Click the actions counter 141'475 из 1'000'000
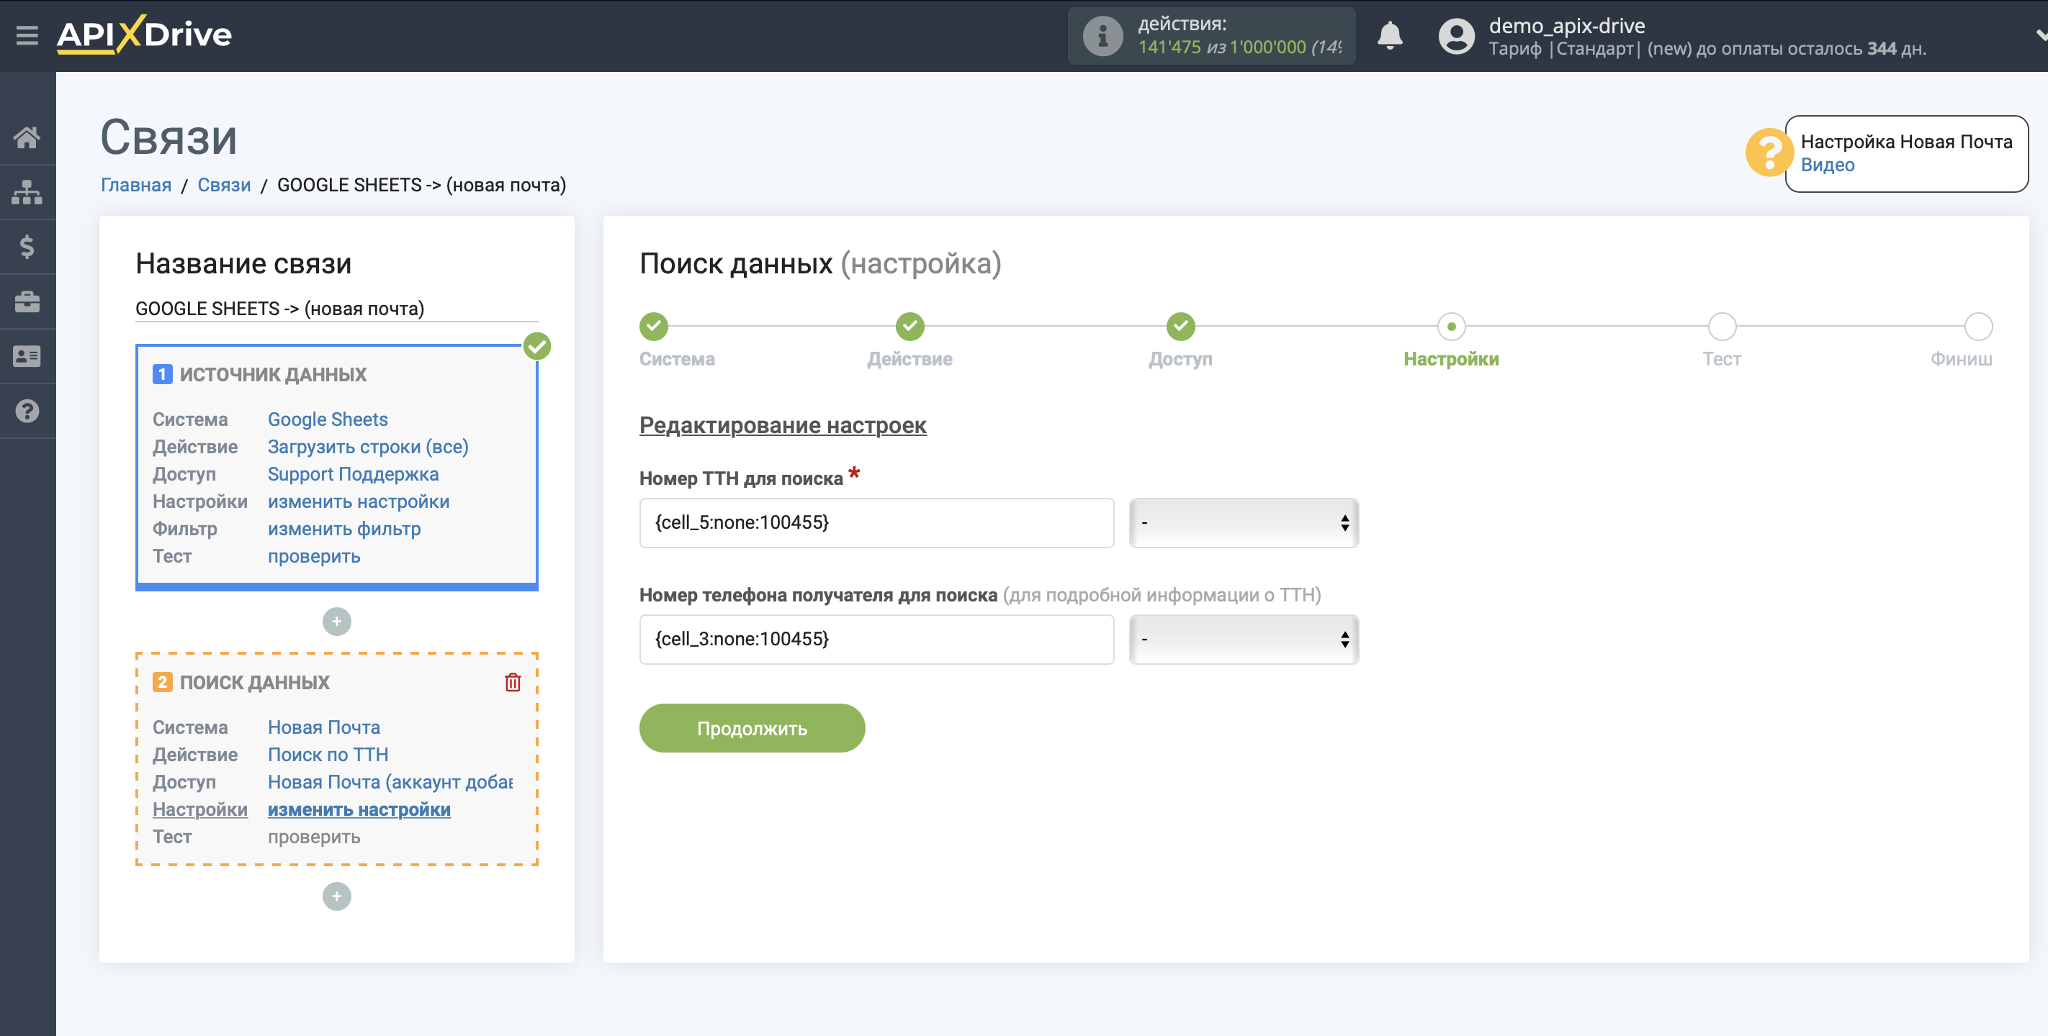The height and width of the screenshot is (1036, 2048). coord(1239,47)
